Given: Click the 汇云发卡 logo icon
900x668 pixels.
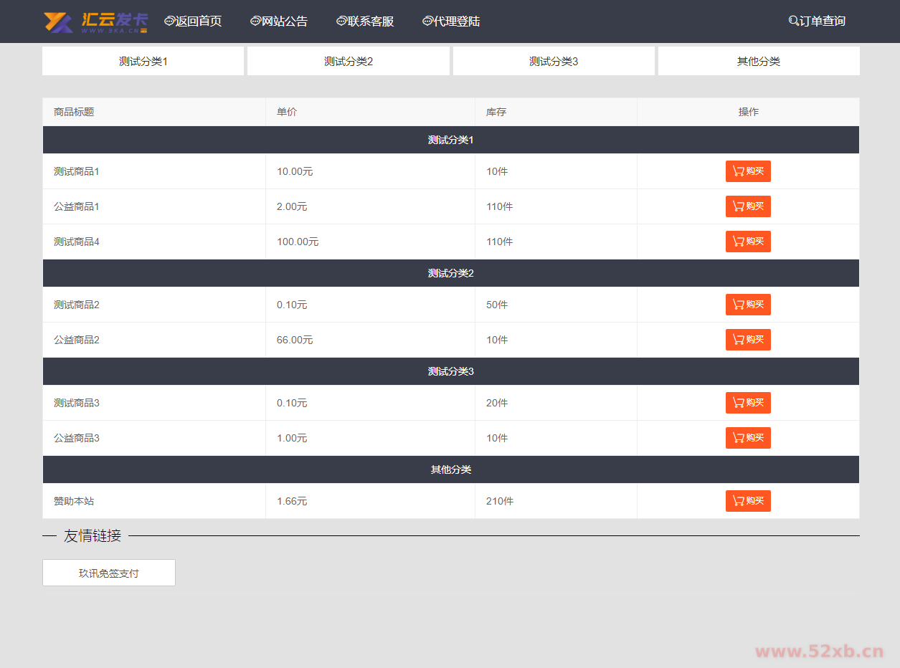Looking at the screenshot, I should tap(58, 22).
